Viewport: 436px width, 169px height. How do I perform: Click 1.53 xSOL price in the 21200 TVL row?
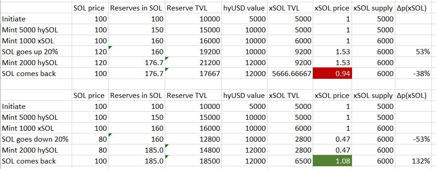pos(332,63)
